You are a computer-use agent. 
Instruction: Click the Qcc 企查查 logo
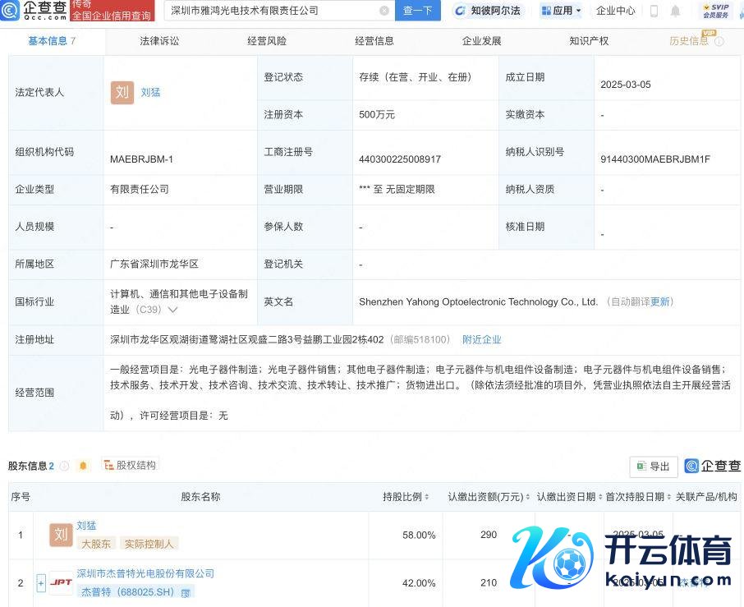[x=34, y=11]
